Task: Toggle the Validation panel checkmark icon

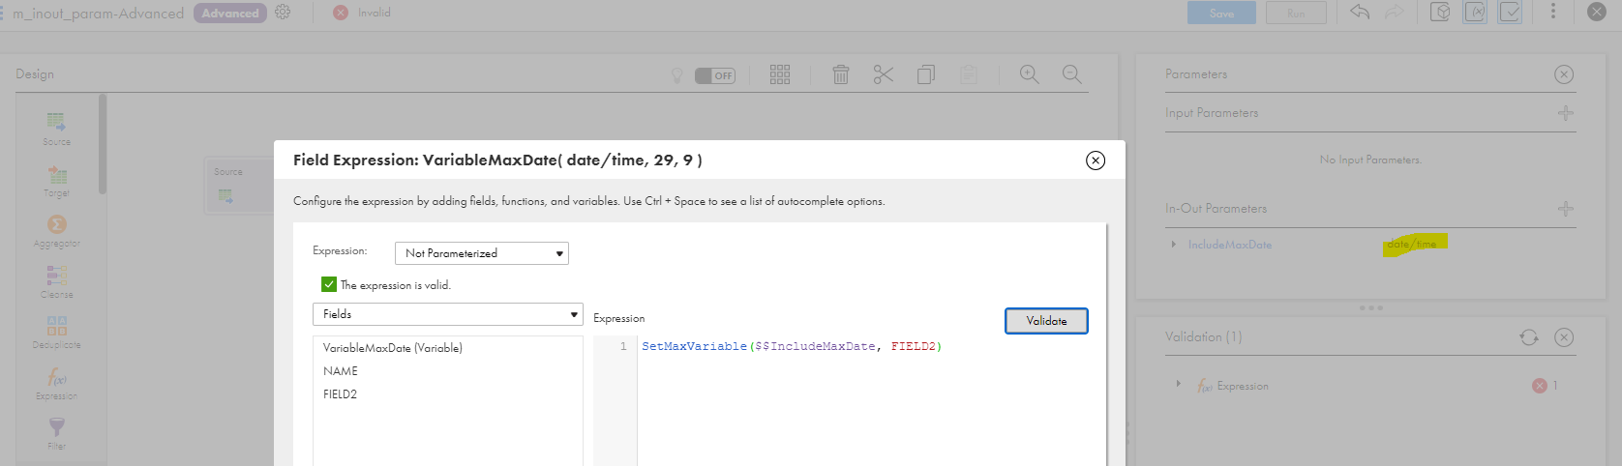Action: click(x=1510, y=12)
